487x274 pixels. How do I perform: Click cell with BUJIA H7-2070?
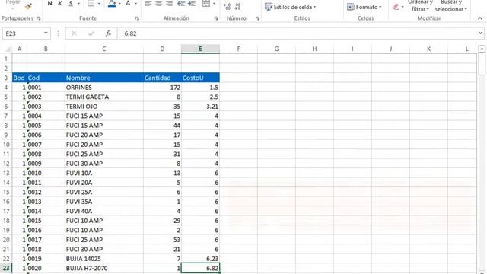[104, 268]
